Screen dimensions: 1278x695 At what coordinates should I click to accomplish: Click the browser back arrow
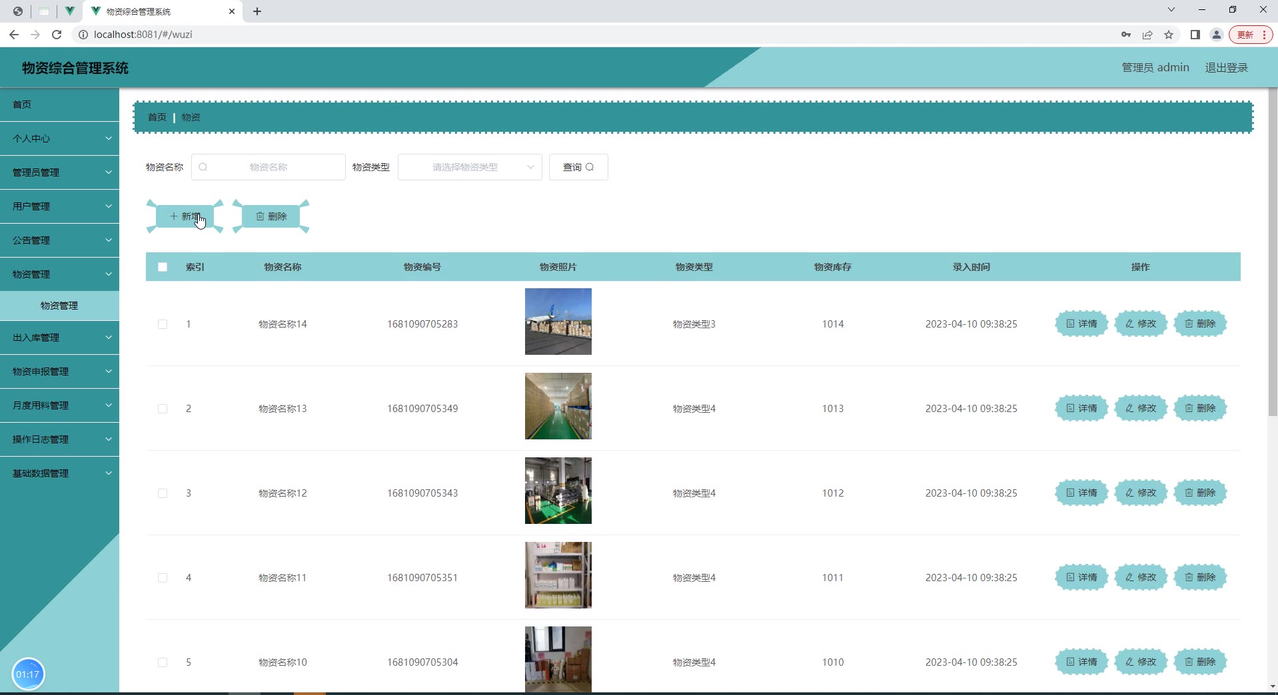click(x=14, y=35)
